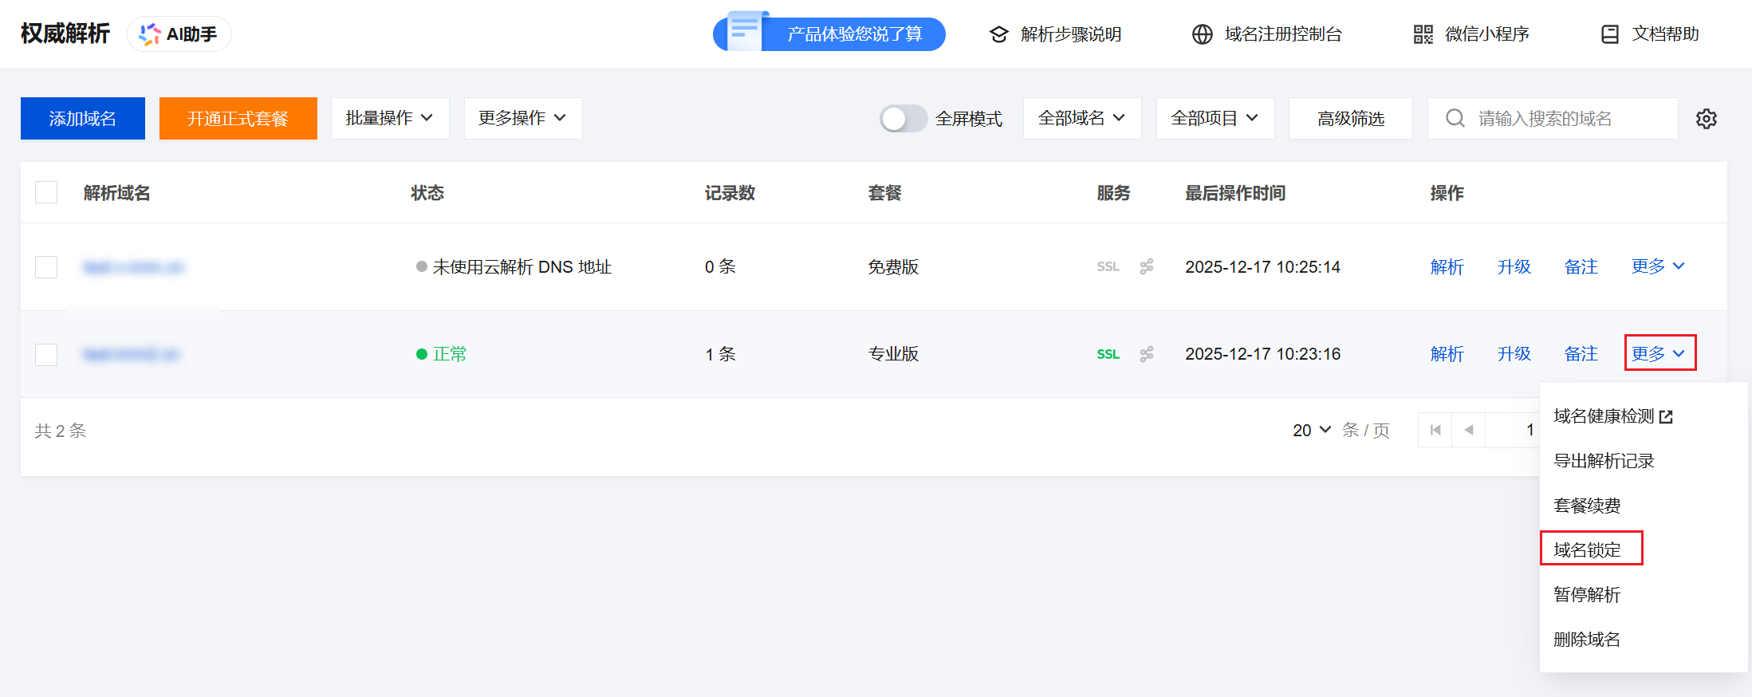Open the blurred domain name in 免费版 row
Screen dimensions: 1752x697
coord(134,267)
